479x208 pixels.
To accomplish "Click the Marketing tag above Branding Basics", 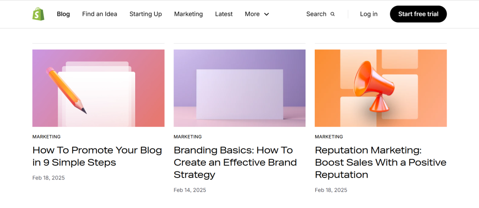I will pos(188,137).
